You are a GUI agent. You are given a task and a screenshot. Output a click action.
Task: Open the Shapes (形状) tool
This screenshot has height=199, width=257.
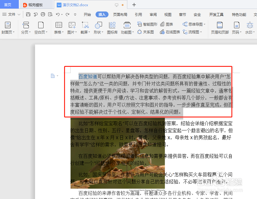pos(98,28)
